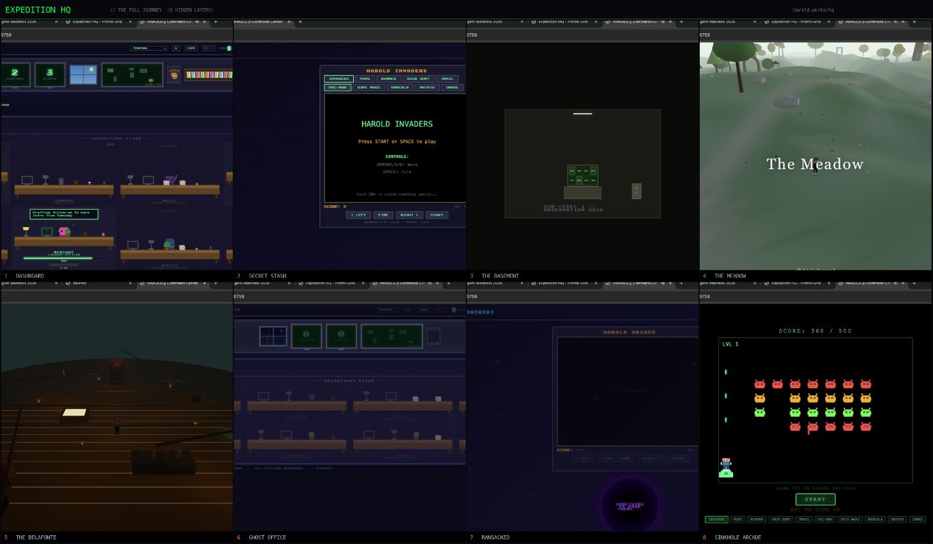Click the green control console in The Basement
Image resolution: width=933 pixels, height=544 pixels.
click(582, 176)
